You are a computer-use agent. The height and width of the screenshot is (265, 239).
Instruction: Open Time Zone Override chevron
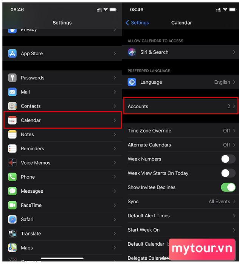234,131
